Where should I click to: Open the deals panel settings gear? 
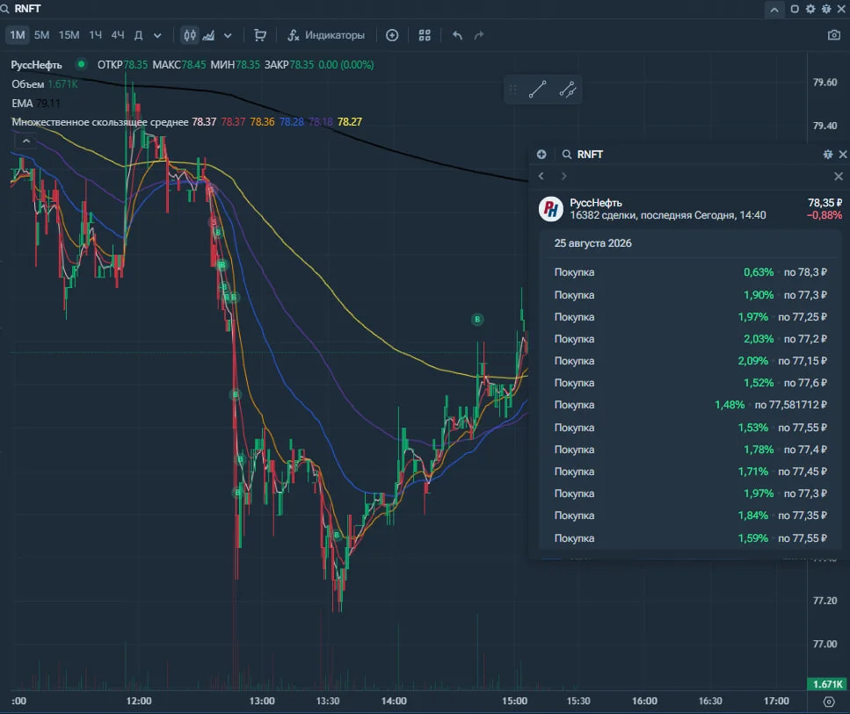pos(828,155)
